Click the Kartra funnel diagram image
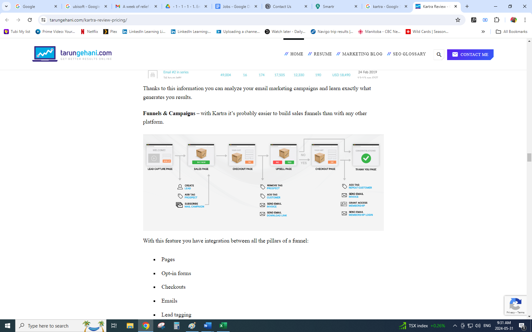 click(263, 182)
